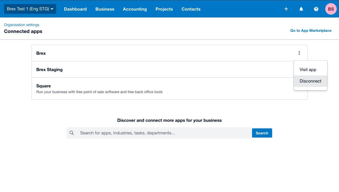Go to App Marketplace
This screenshot has width=339, height=192.
point(311,30)
